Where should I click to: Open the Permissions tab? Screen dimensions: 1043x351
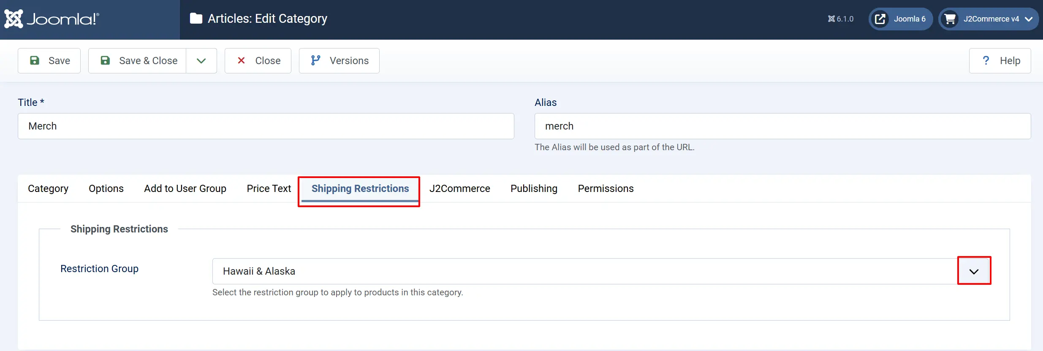606,189
